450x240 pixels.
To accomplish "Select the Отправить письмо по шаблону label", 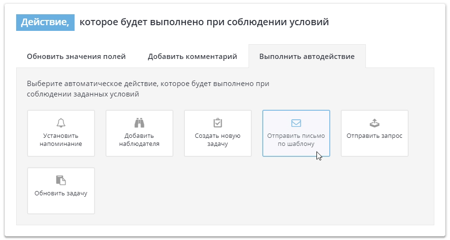I will pyautogui.click(x=296, y=140).
